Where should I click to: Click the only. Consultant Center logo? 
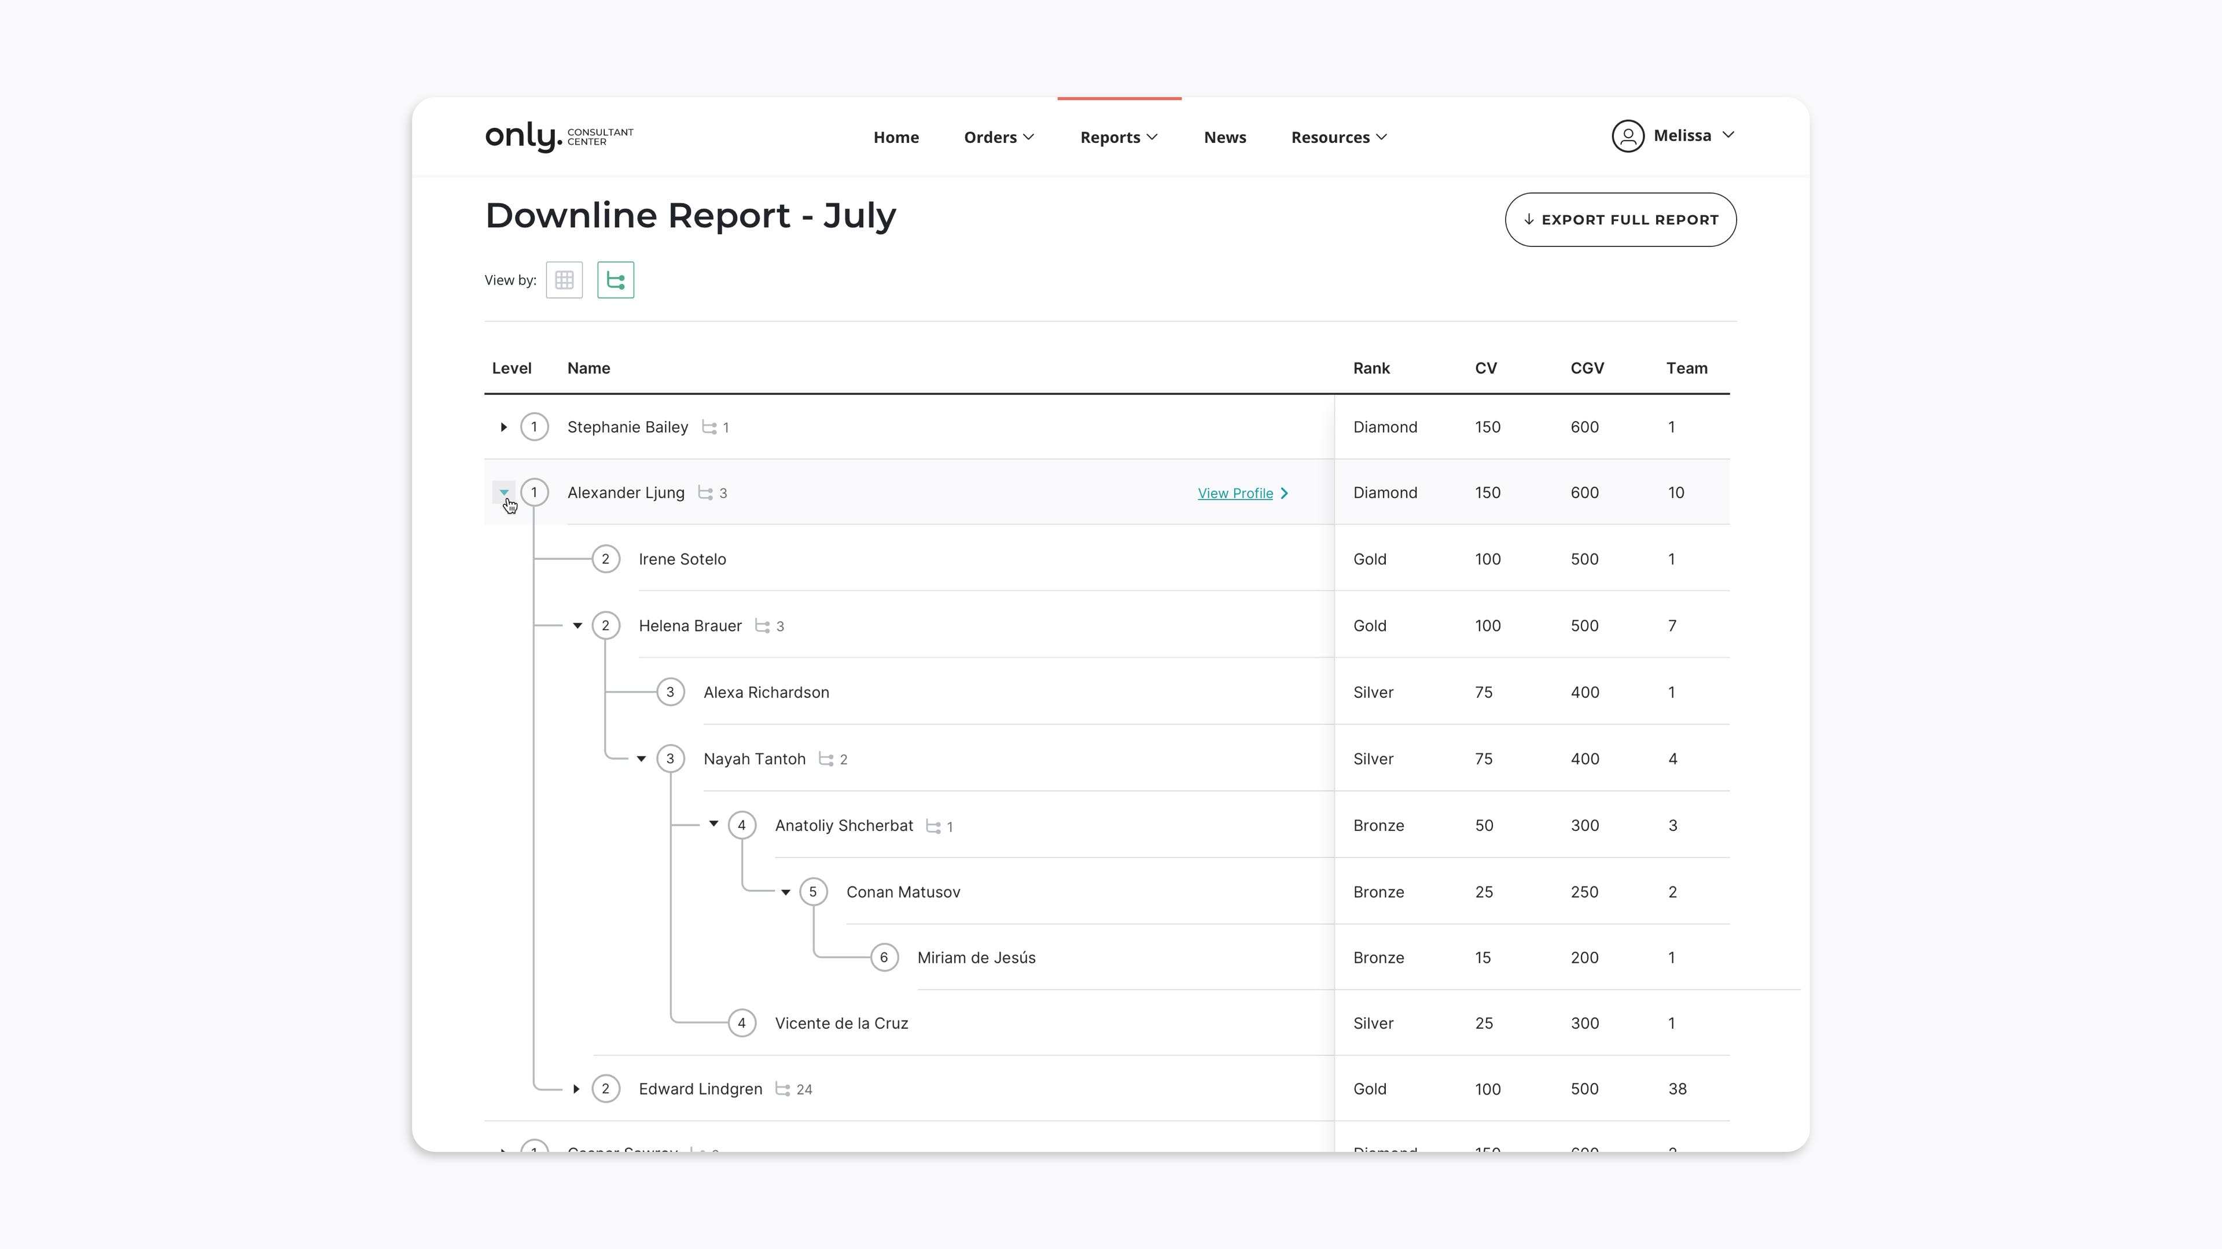click(x=559, y=136)
